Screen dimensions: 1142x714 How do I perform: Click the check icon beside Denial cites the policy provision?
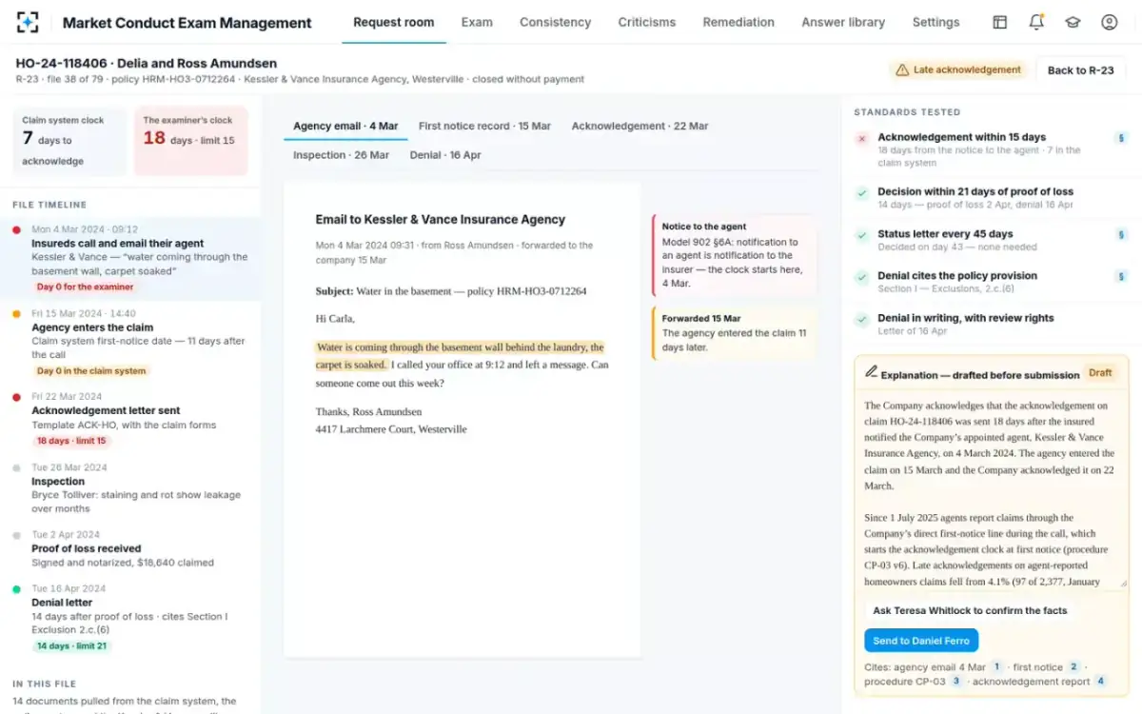861,277
